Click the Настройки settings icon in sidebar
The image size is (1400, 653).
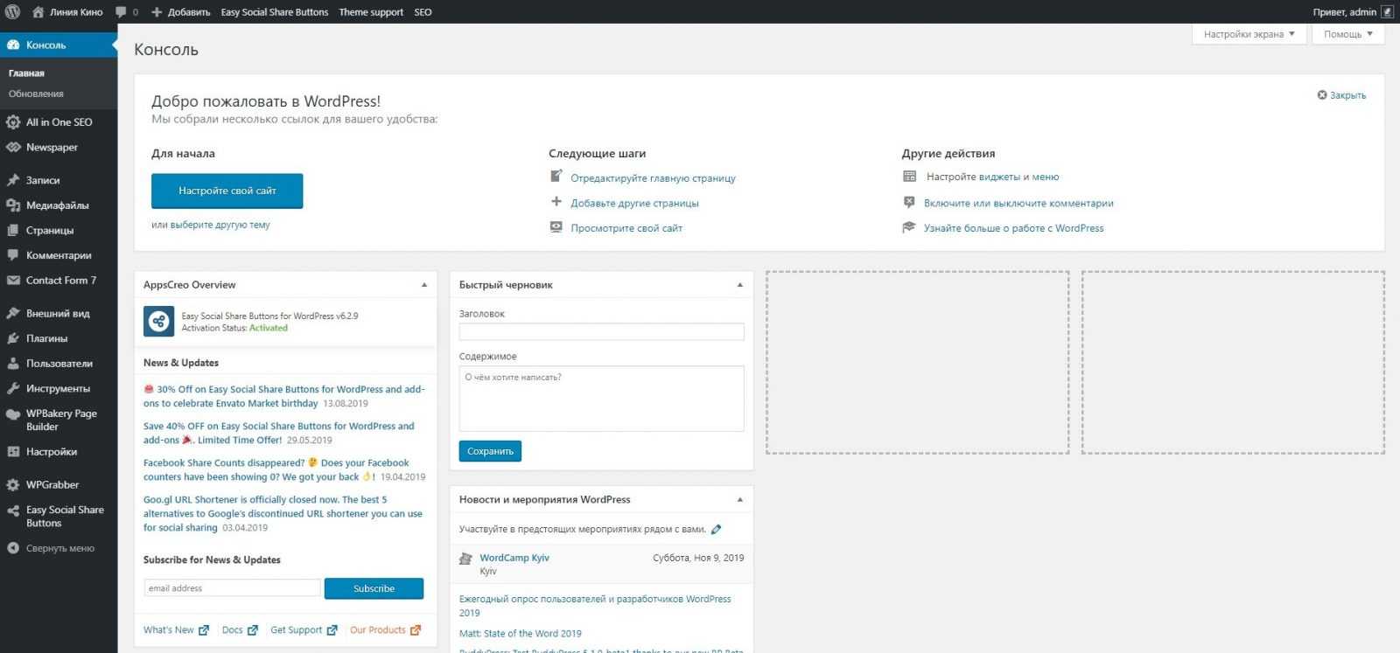pyautogui.click(x=13, y=452)
